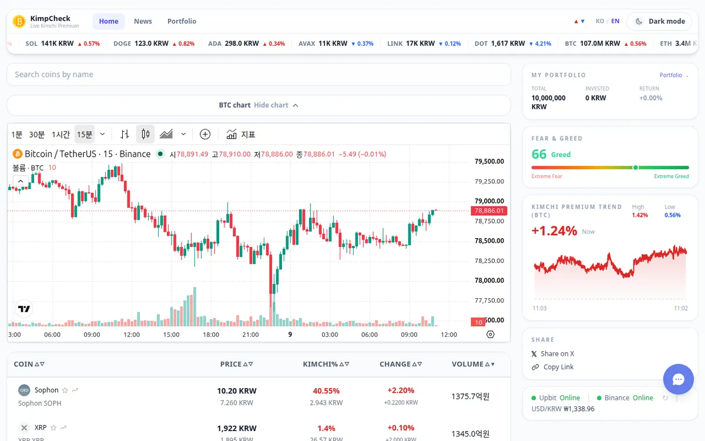Open the Portfolio tab in header
Viewport: 705px width, 441px height.
point(182,21)
